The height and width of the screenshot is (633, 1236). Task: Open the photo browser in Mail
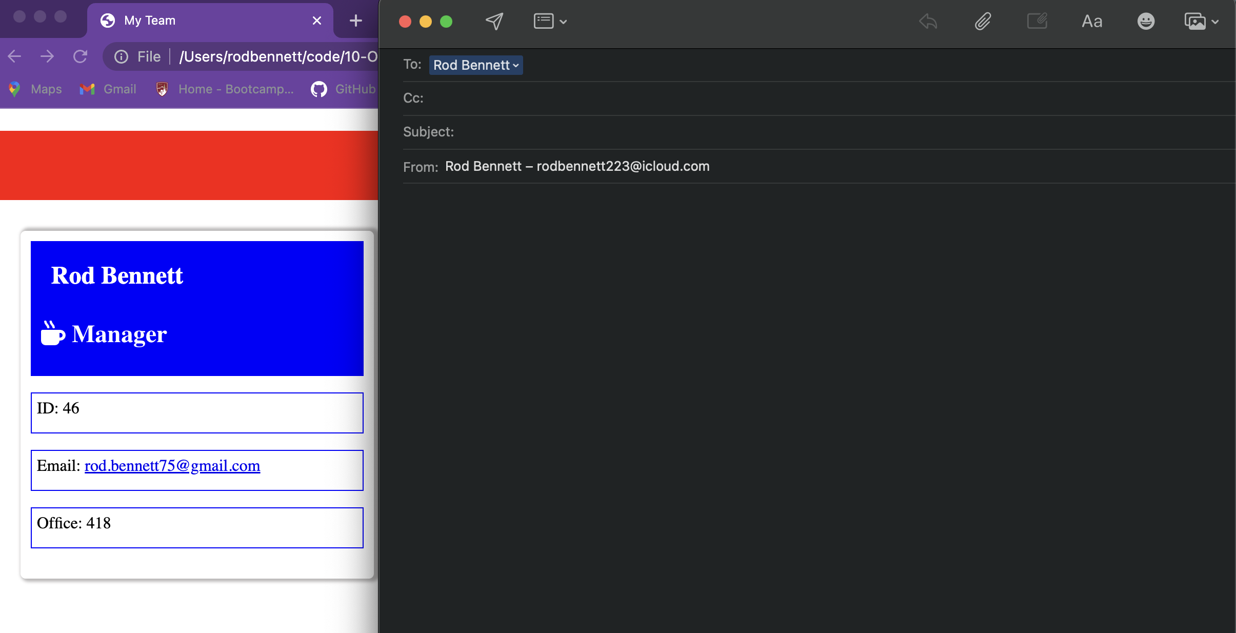point(1195,21)
